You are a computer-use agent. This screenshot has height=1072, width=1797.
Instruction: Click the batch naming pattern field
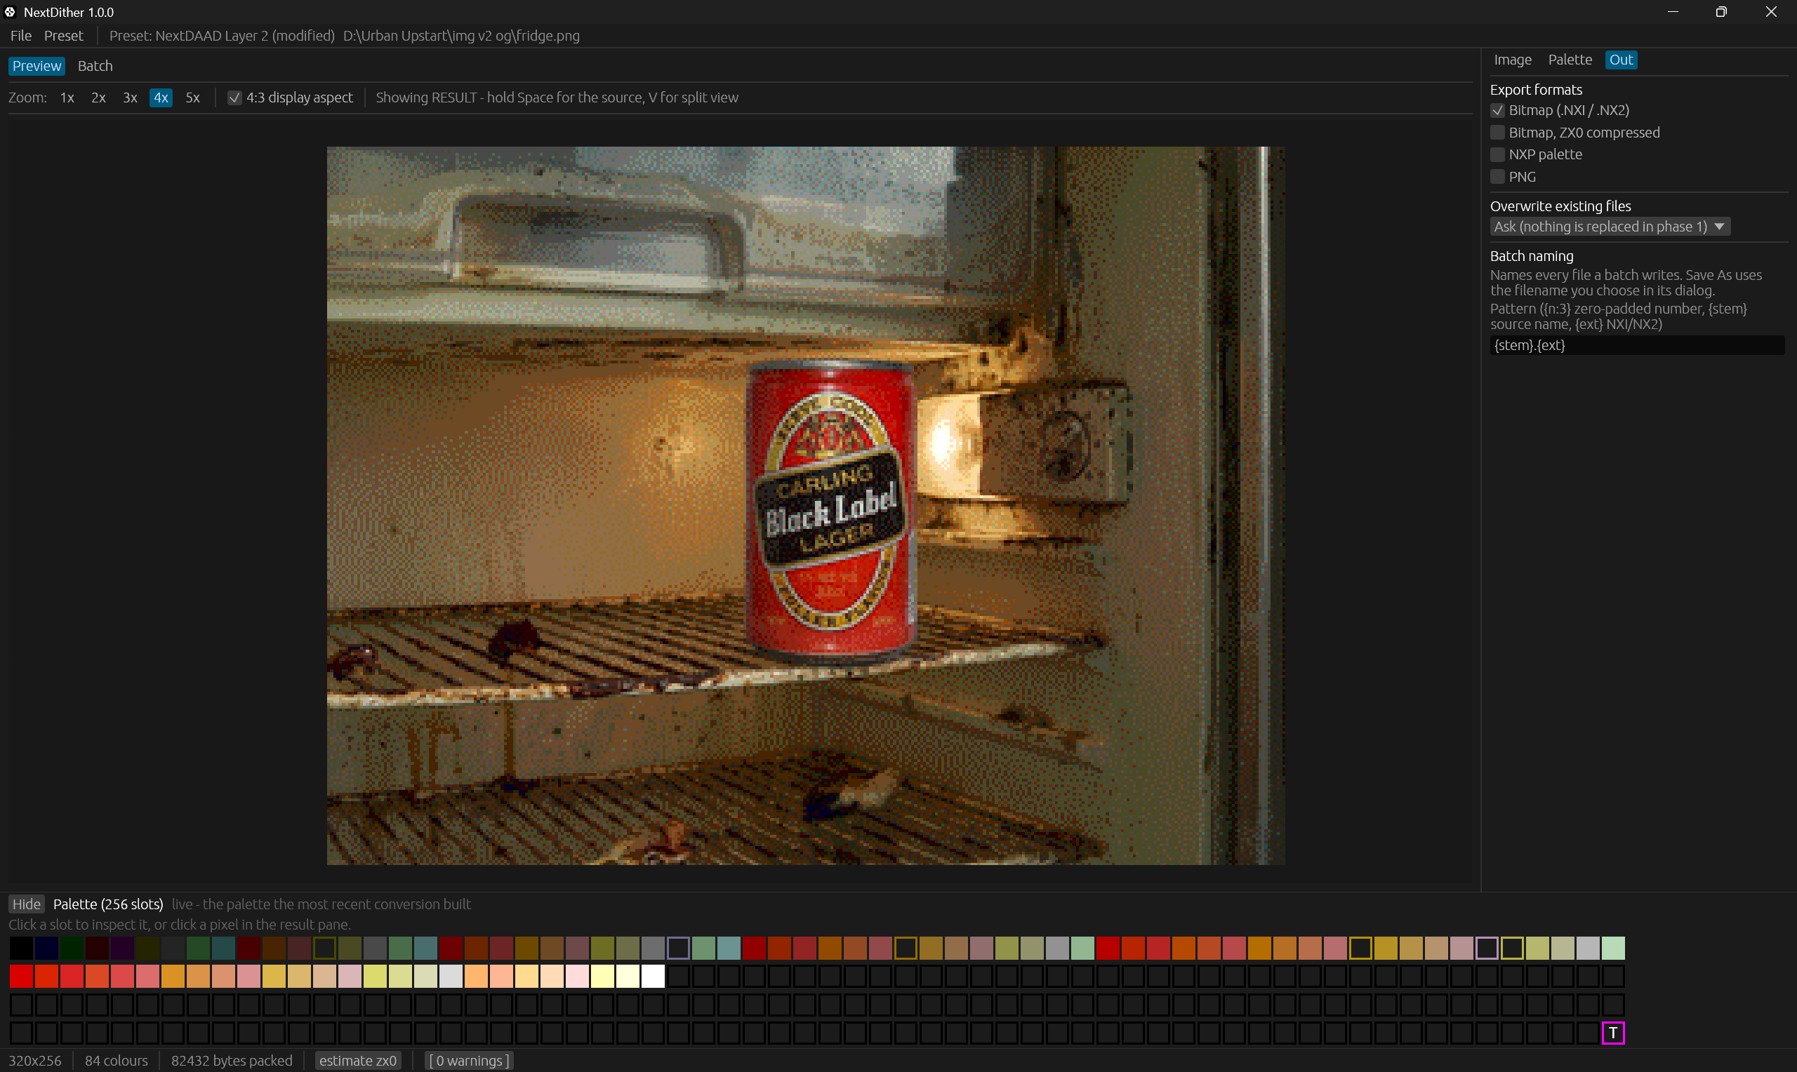coord(1636,345)
